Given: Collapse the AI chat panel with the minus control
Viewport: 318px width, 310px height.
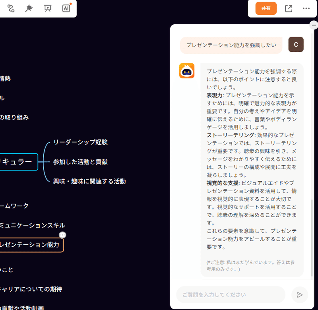Looking at the screenshot, I should (314, 25).
